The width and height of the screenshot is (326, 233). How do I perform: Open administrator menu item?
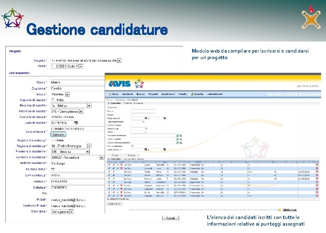[x=215, y=94]
